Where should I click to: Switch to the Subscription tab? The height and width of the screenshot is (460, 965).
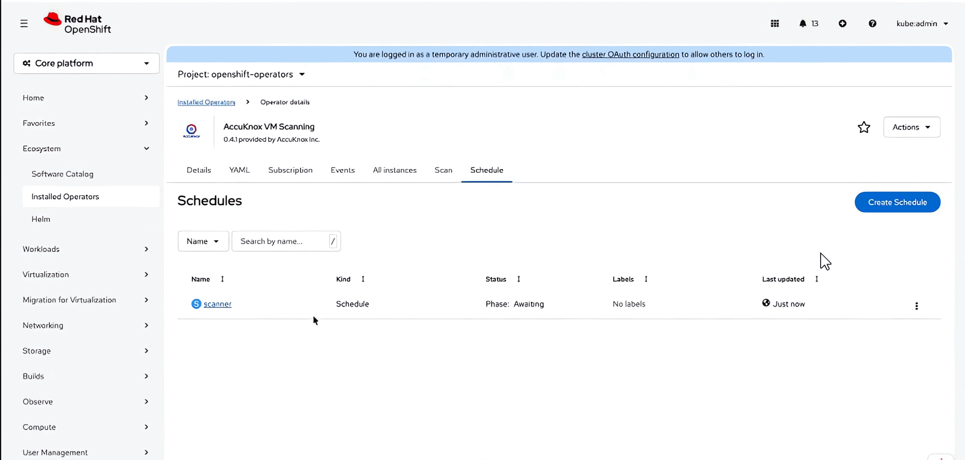point(290,170)
